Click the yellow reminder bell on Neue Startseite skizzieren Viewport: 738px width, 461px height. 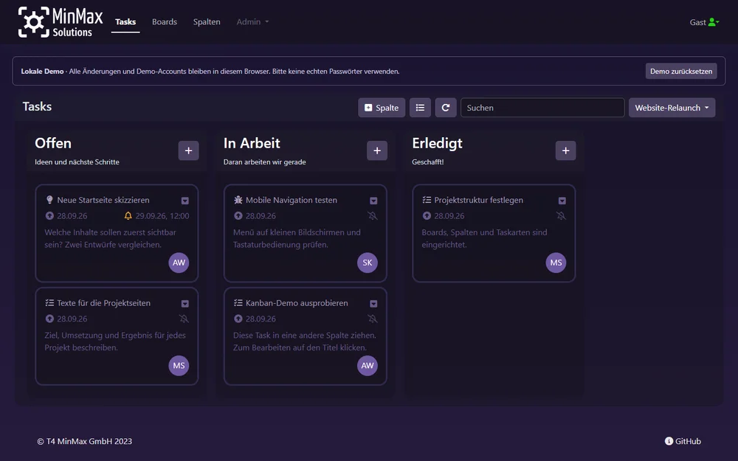click(x=128, y=216)
